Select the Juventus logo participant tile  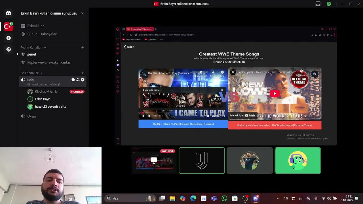pos(202,160)
